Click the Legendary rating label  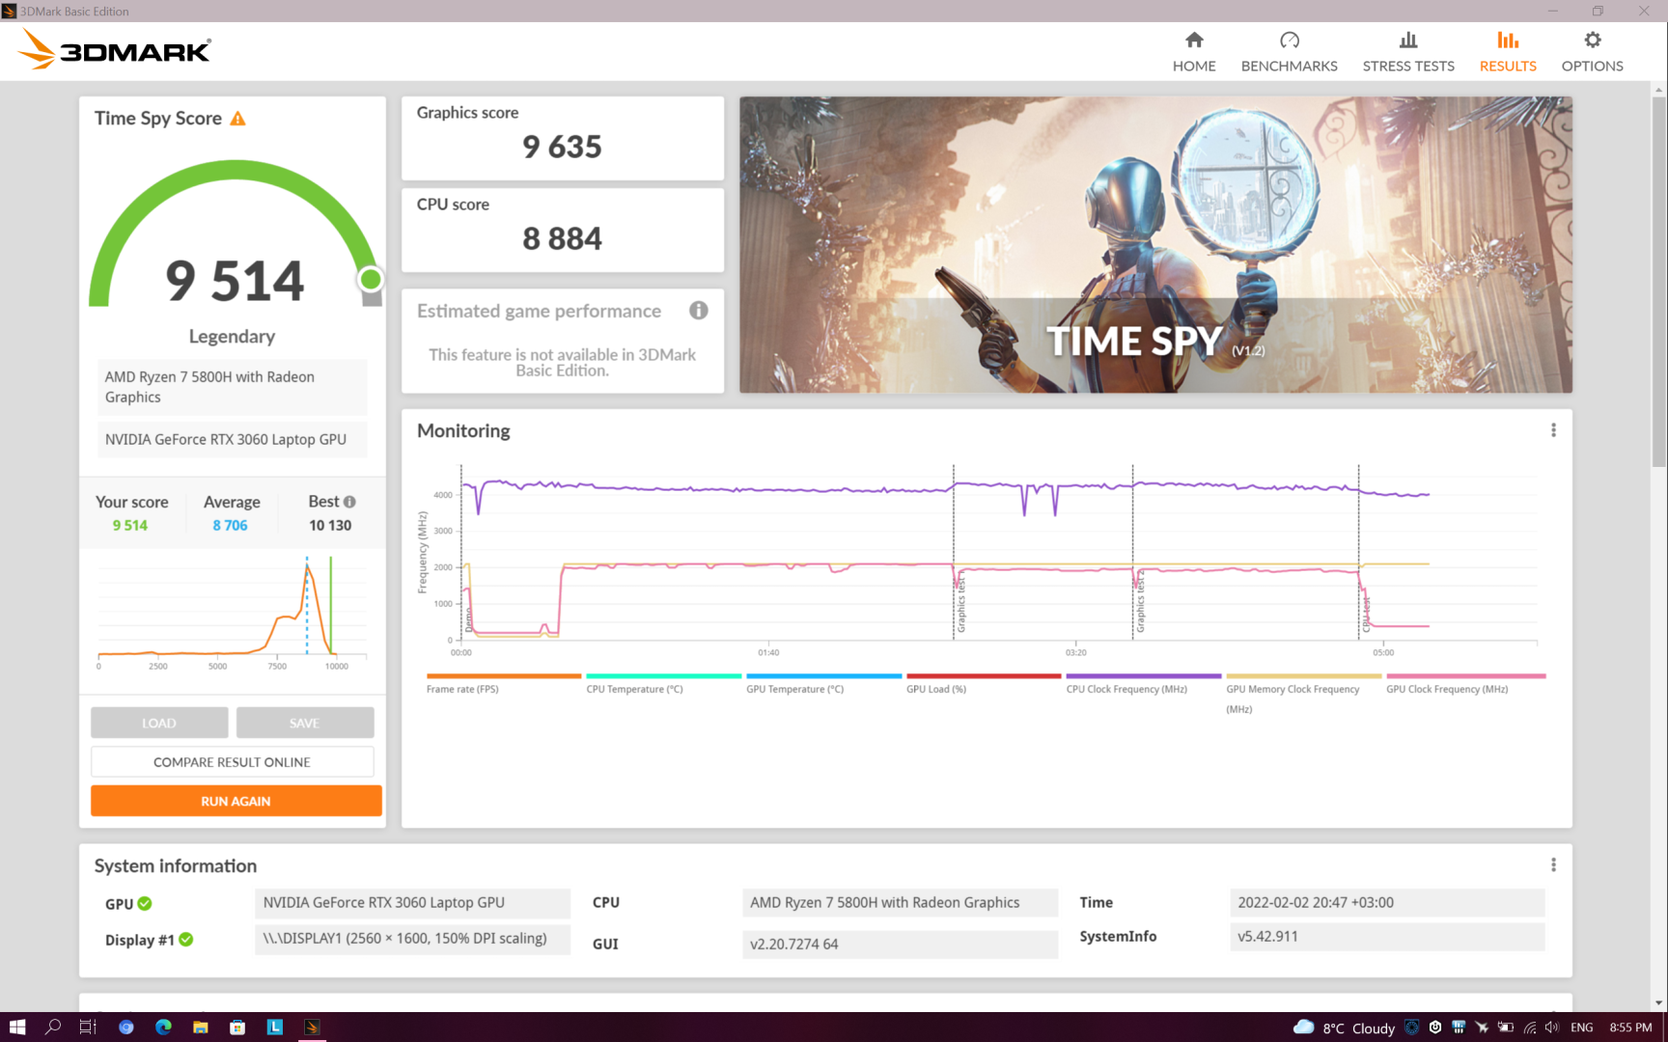coord(232,337)
